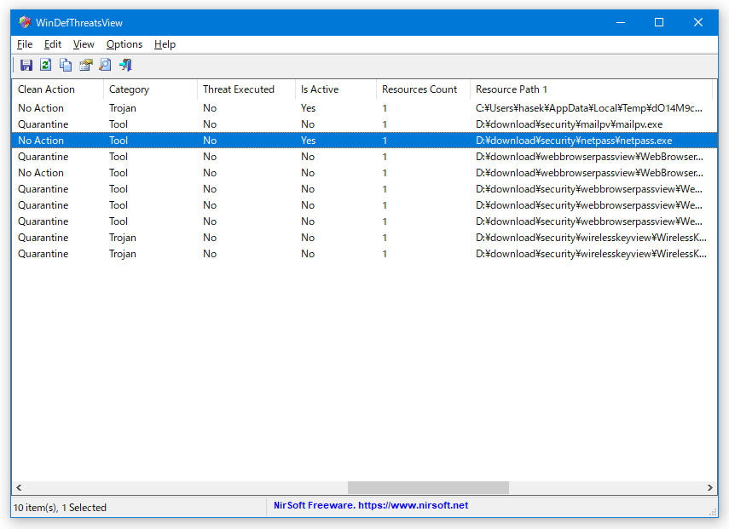Maximize the WinDefThreatsView window
Screen dimensions: 729x529
click(x=659, y=22)
